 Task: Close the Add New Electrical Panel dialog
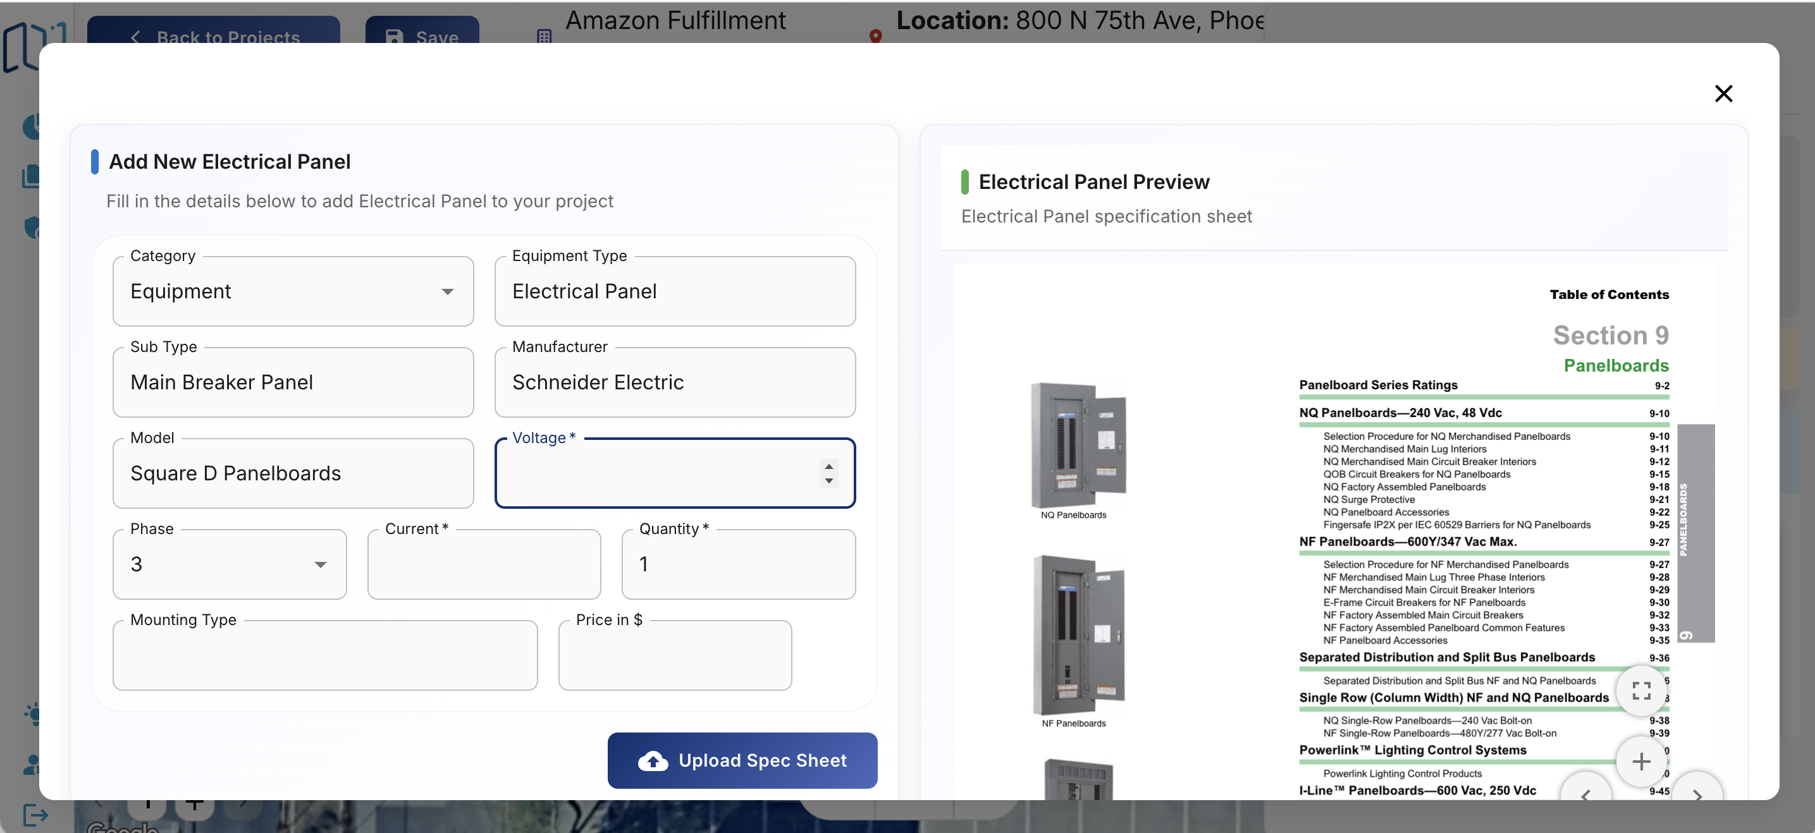tap(1723, 94)
